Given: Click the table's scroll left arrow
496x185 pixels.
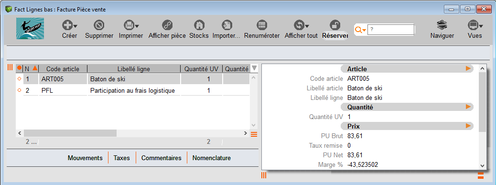Looking at the screenshot, I should tap(19, 133).
